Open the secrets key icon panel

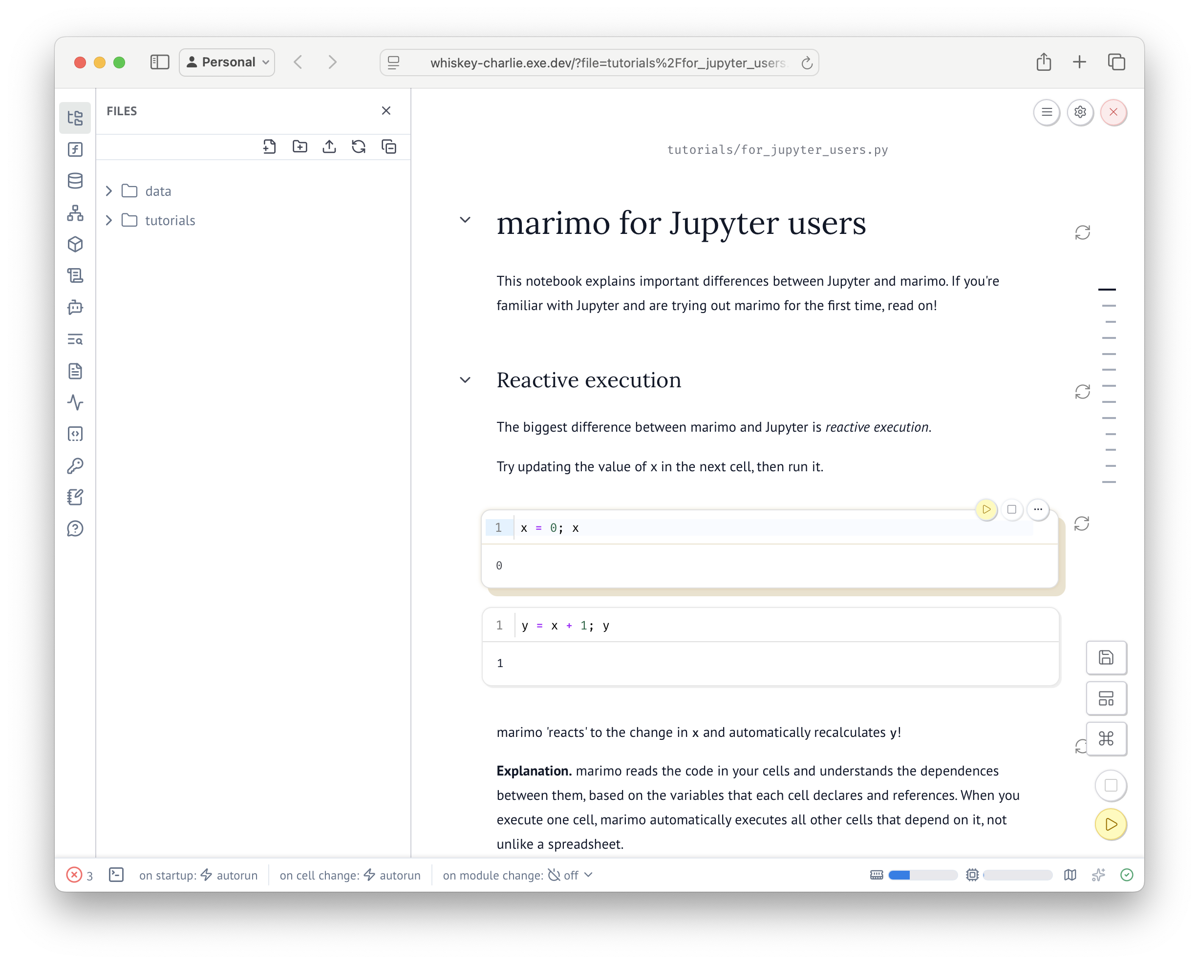tap(75, 465)
